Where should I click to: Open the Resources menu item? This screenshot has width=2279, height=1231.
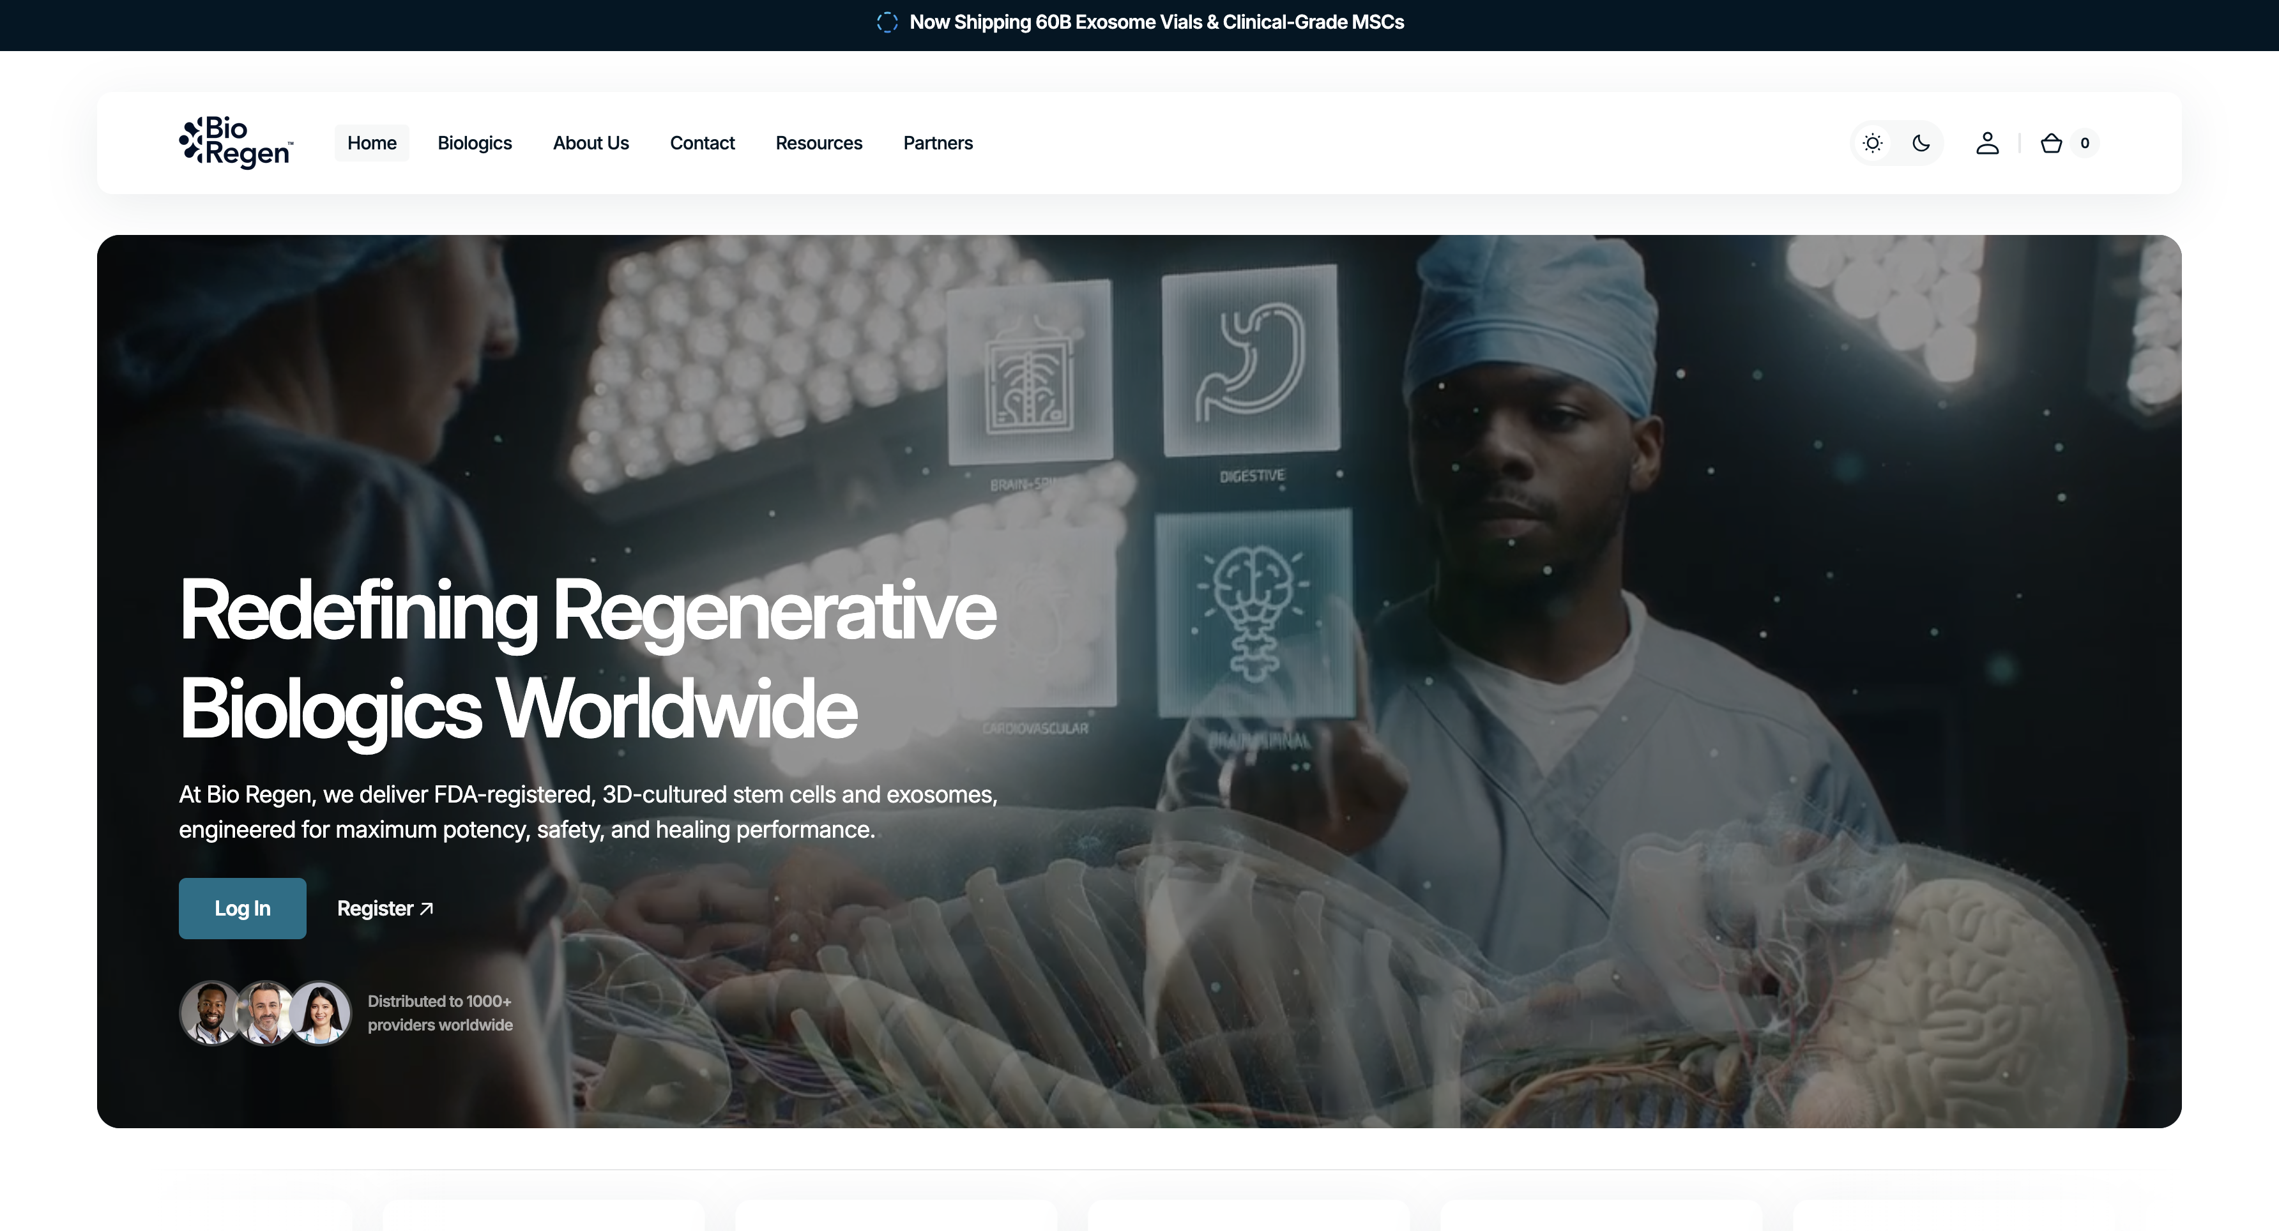[819, 143]
